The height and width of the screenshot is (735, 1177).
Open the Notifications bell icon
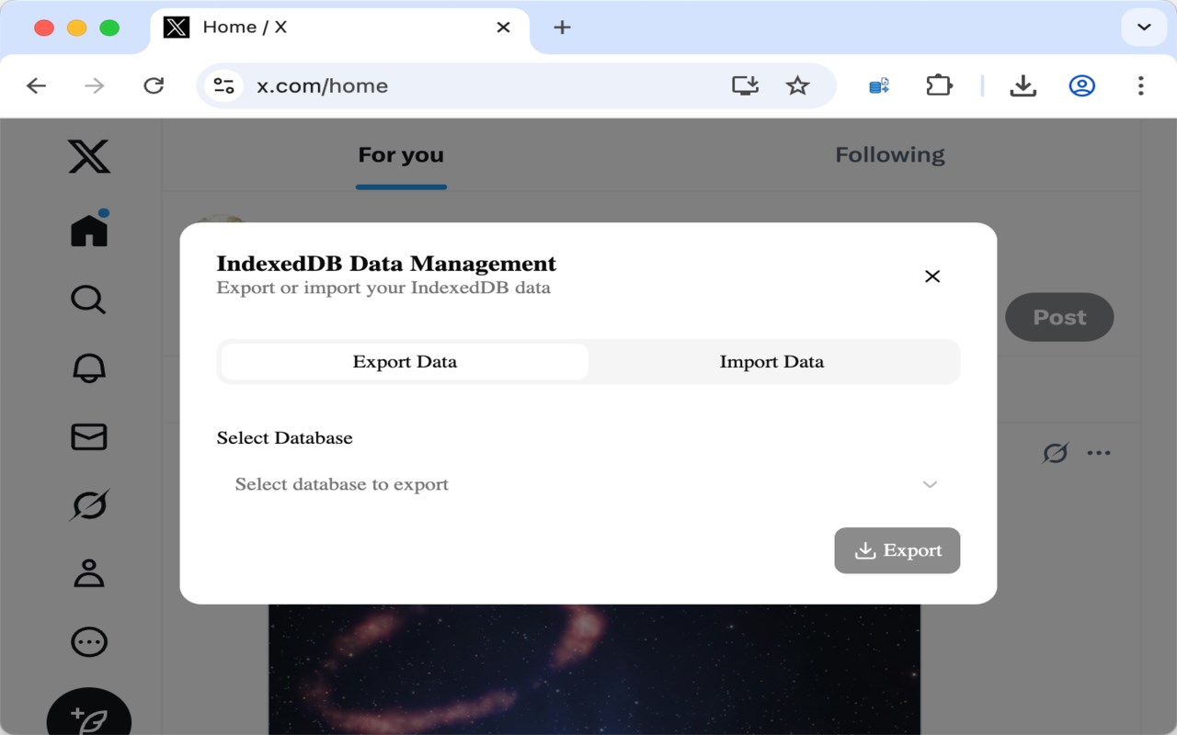tap(89, 367)
